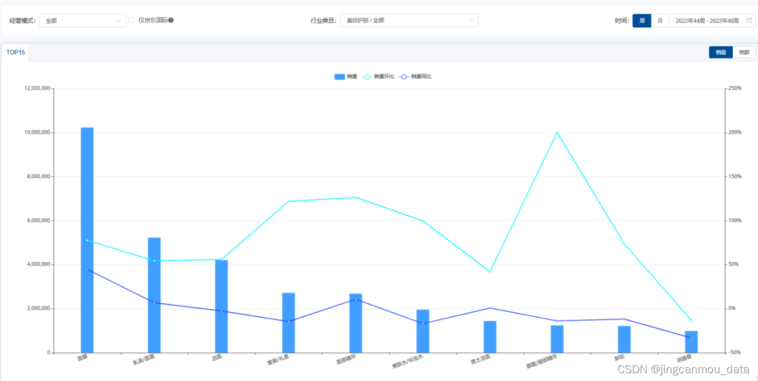Image resolution: width=758 pixels, height=381 pixels.
Task: Click the 销量 metric button
Action: point(720,53)
